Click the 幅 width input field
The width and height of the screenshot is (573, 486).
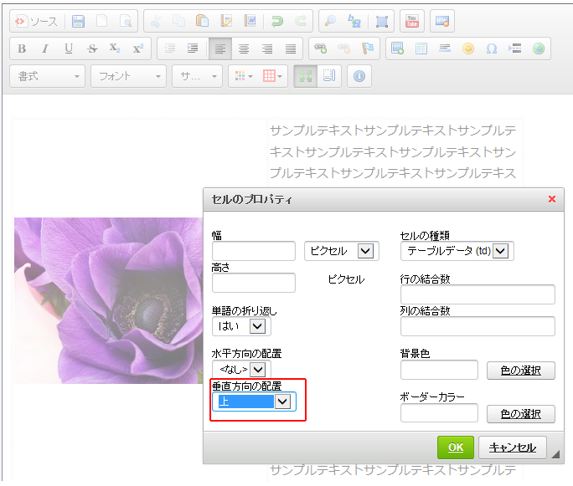point(254,251)
